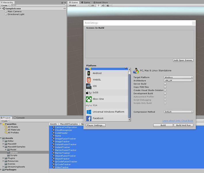Click the platform list scroll-down arrow
This screenshot has width=204, height=173.
click(x=129, y=120)
